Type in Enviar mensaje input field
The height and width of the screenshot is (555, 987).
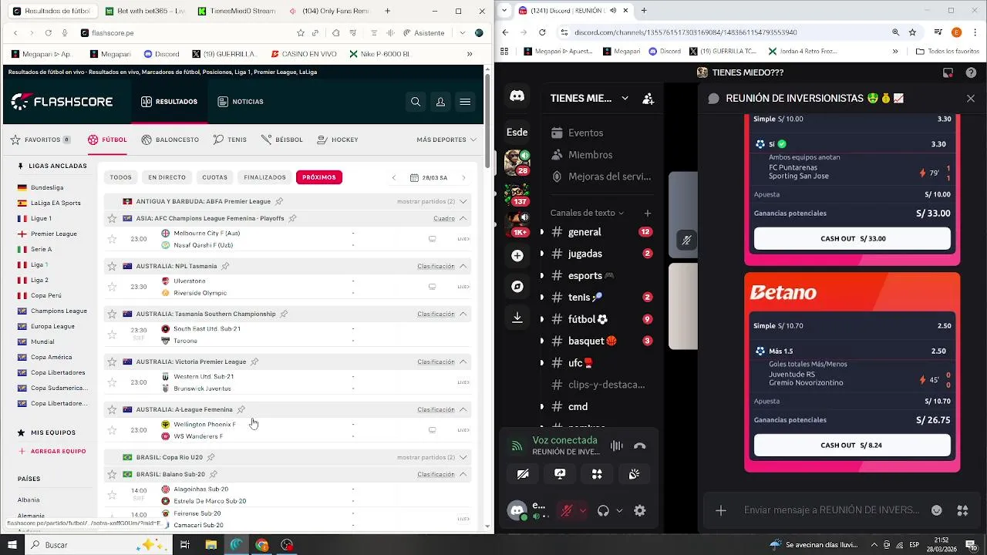tap(831, 510)
